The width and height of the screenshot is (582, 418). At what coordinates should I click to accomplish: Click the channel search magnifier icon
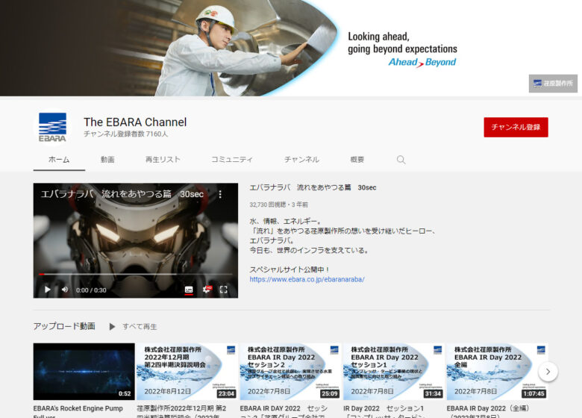click(401, 160)
